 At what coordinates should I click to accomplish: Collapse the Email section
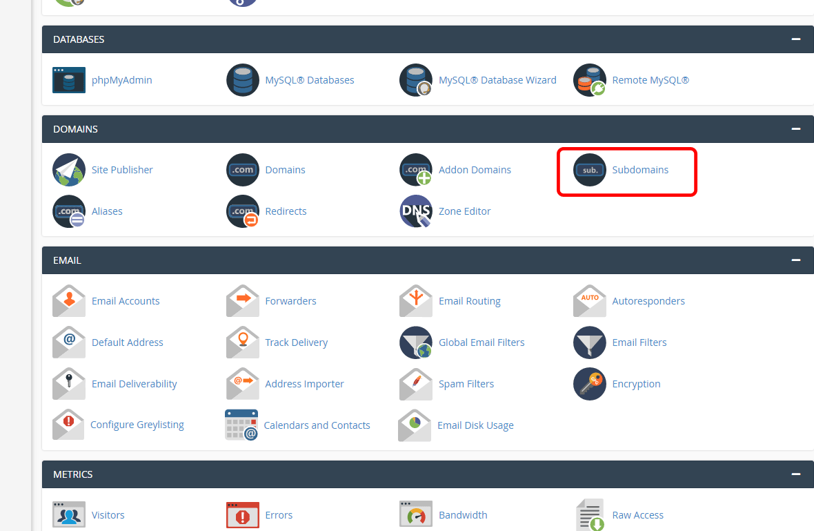click(796, 260)
